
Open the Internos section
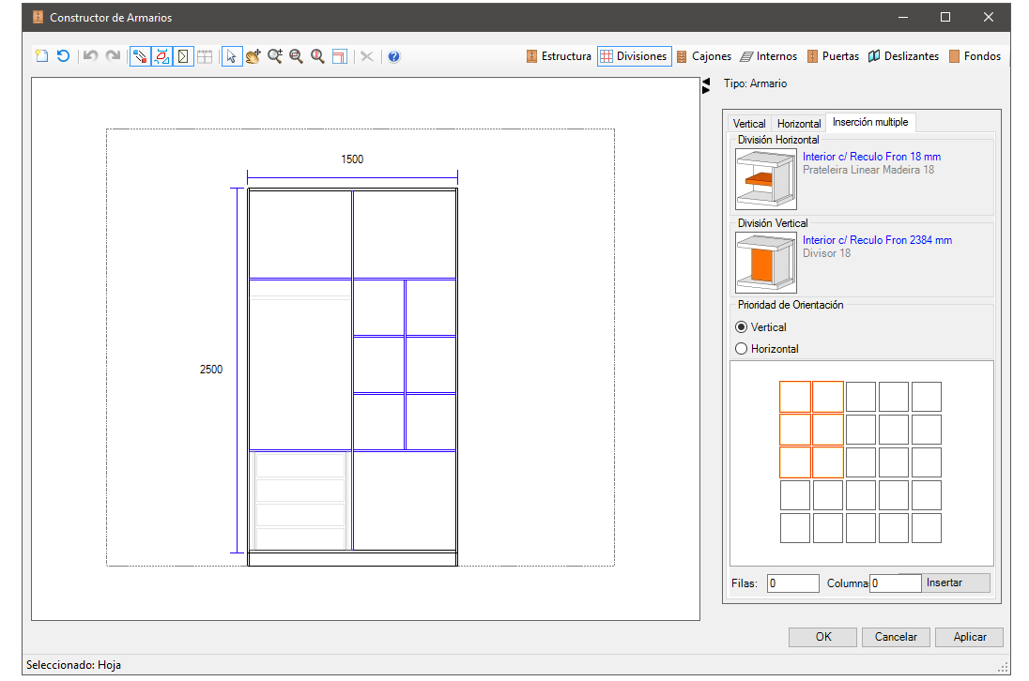click(769, 56)
